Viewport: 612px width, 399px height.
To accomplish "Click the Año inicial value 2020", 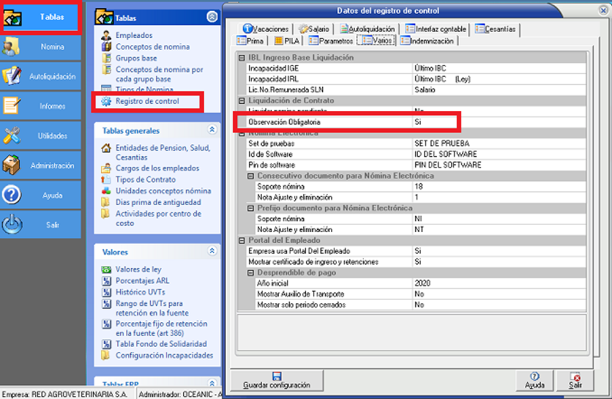I will click(423, 283).
